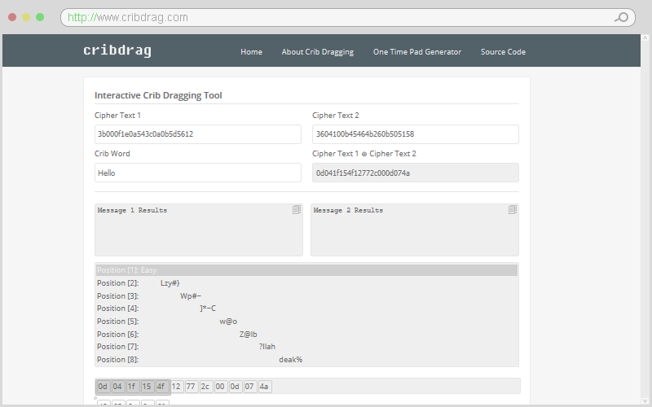652x407 pixels.
Task: Open the Source Code link
Action: click(503, 52)
